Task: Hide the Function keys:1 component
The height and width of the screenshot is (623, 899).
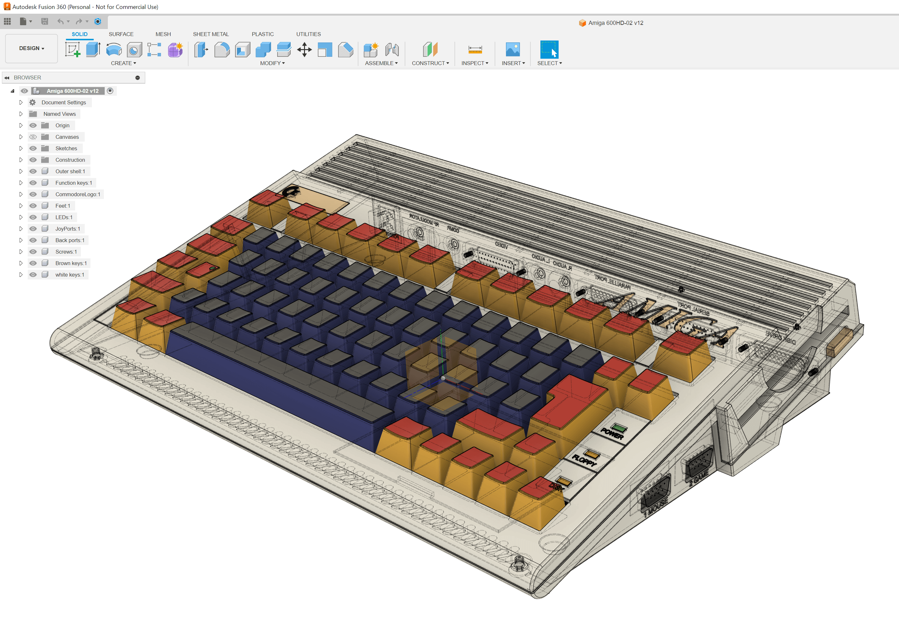Action: click(x=33, y=183)
